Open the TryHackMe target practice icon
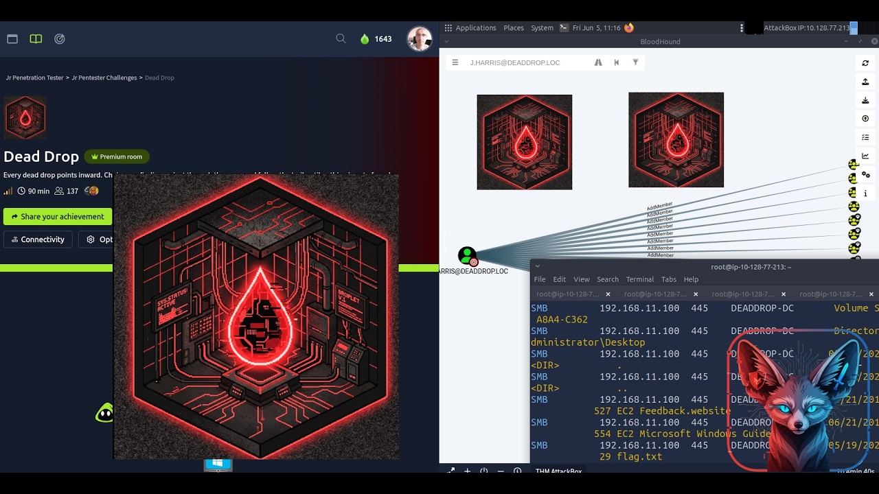Image resolution: width=879 pixels, height=494 pixels. [60, 39]
